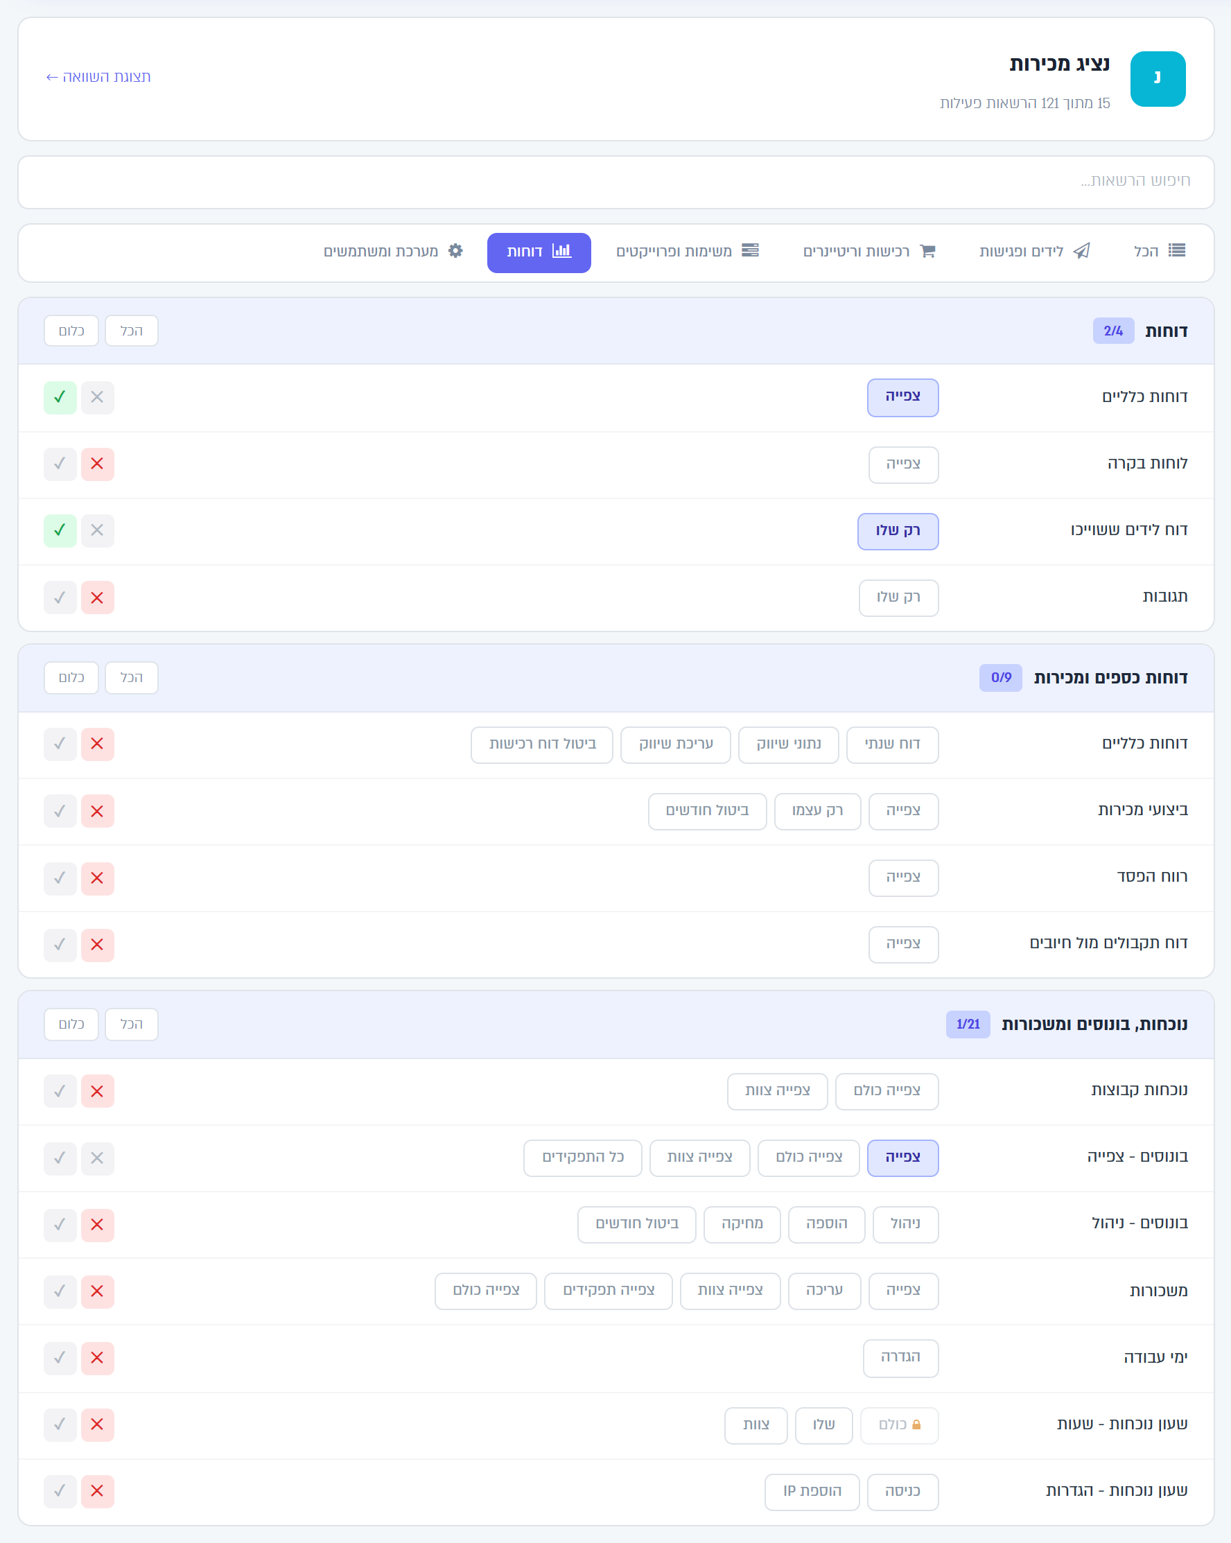Select the active דוחות tab
This screenshot has height=1543, width=1231.
[x=539, y=252]
